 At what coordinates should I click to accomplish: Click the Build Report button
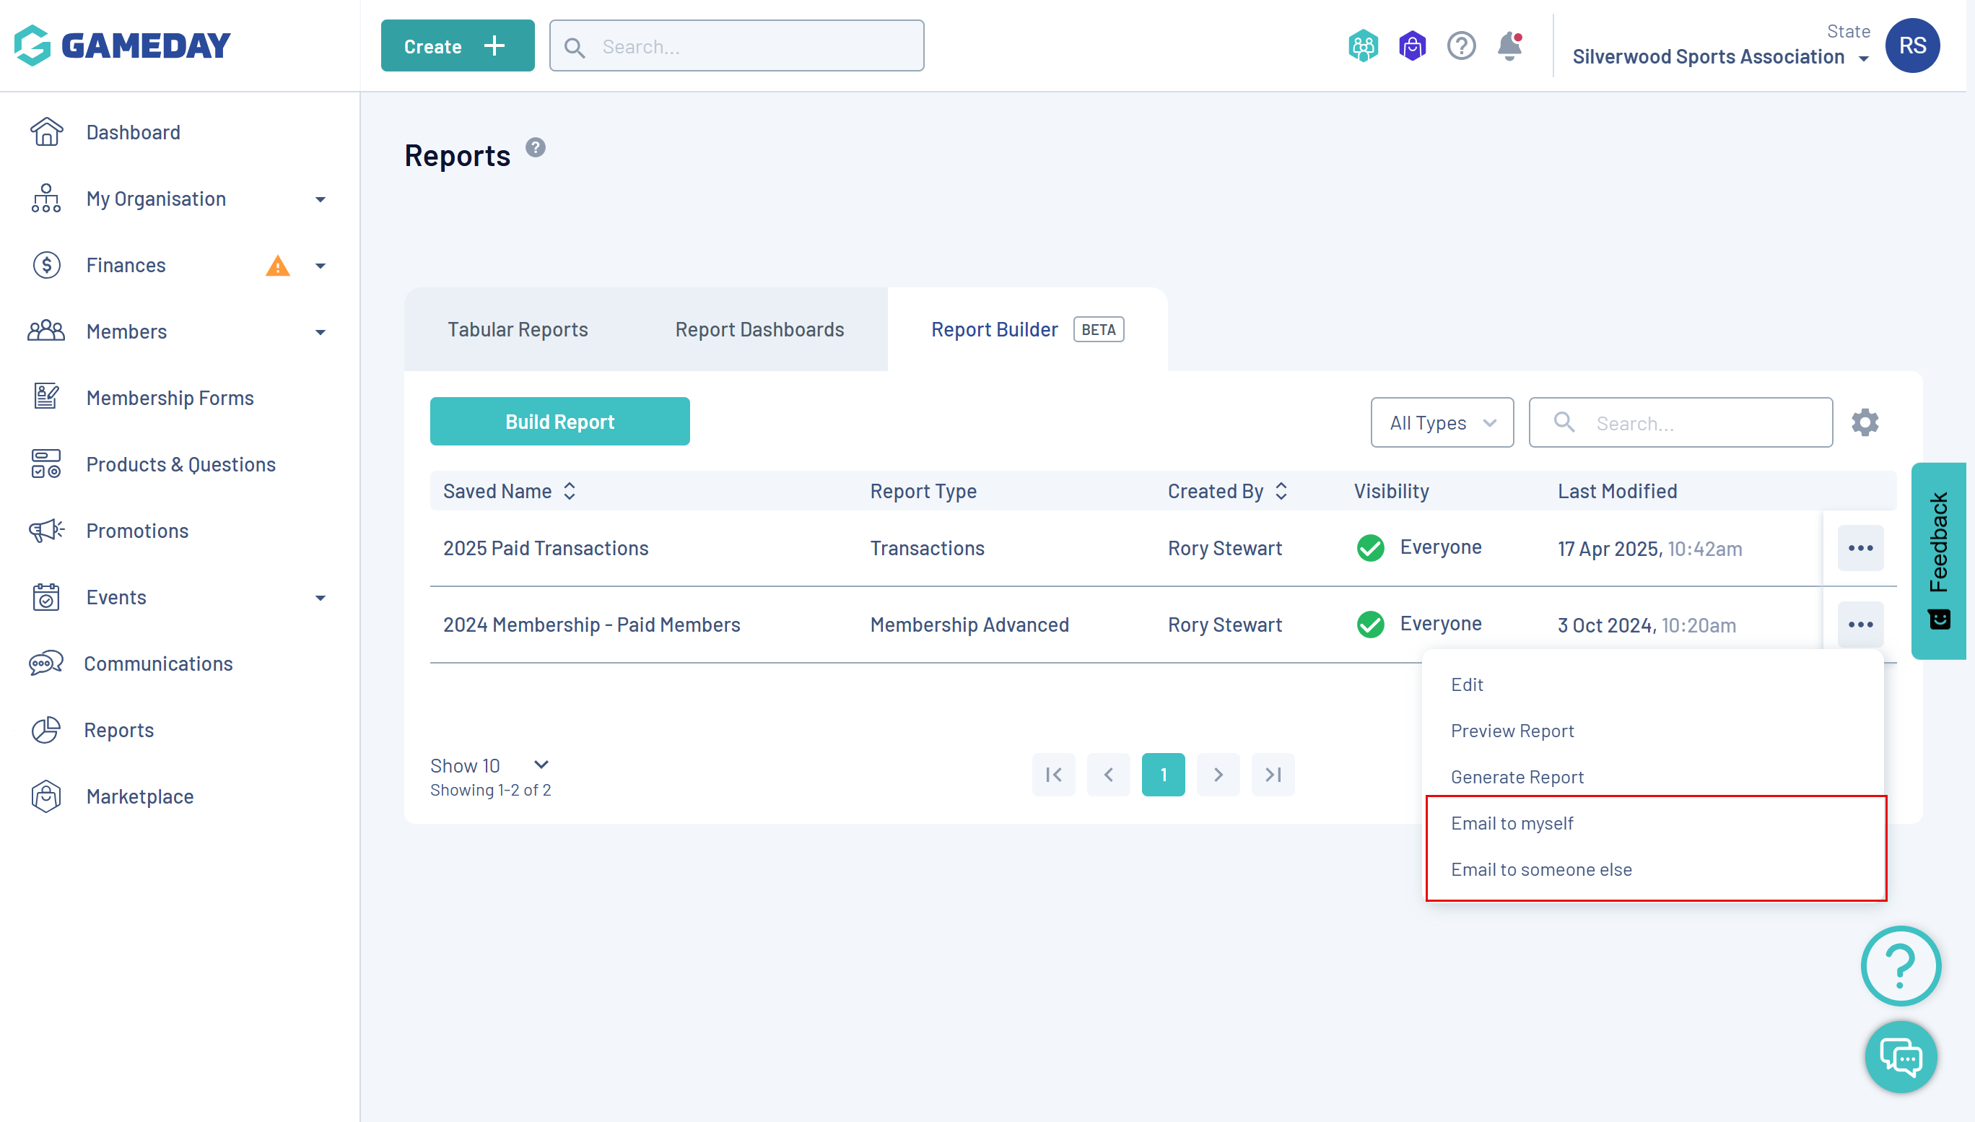tap(559, 422)
